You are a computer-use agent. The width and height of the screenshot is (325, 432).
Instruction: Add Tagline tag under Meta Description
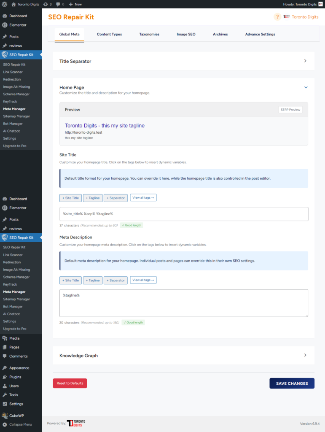click(93, 280)
